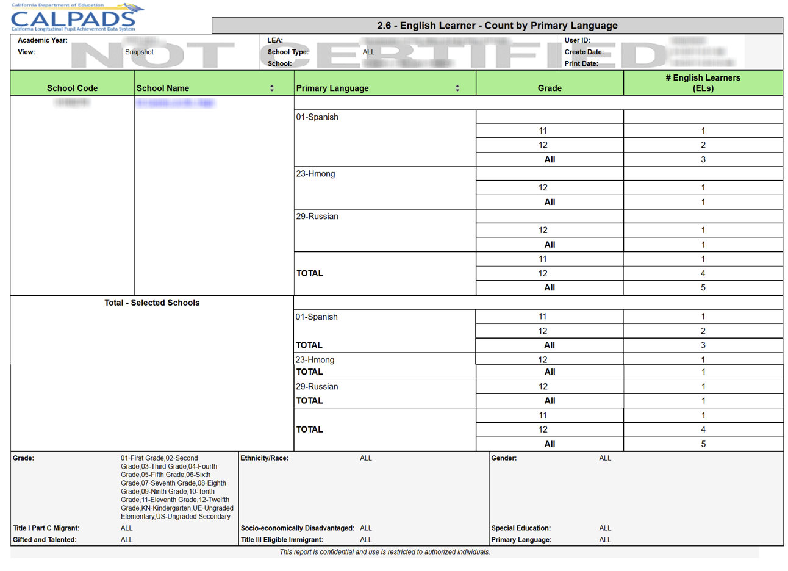The width and height of the screenshot is (788, 571).
Task: Select the 'Academic Year:' label
Action: (43, 40)
